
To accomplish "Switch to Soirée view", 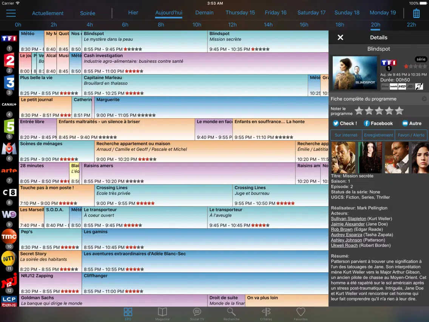I will tap(88, 13).
